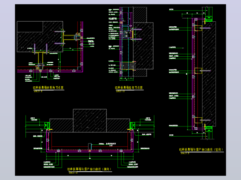This screenshot has height=180, width=241.
Task: Pick the corner node detail drawing at top left
Action: click(x=56, y=52)
